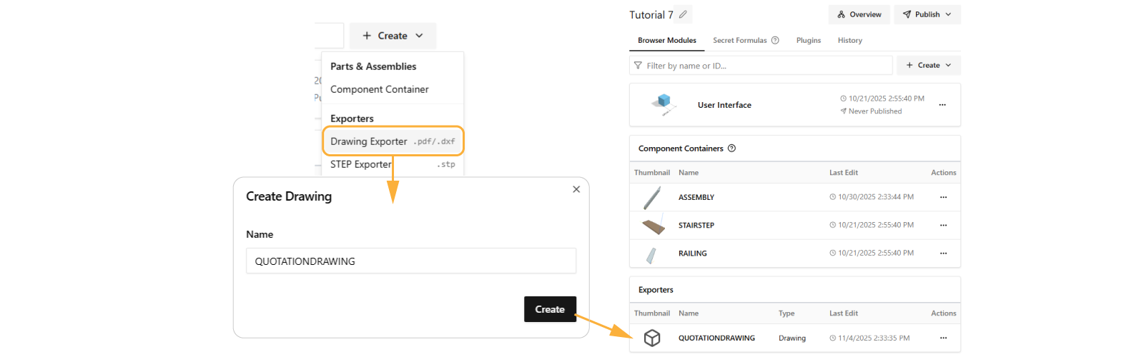The height and width of the screenshot is (357, 1144).
Task: Click the Overview button
Action: tap(859, 14)
